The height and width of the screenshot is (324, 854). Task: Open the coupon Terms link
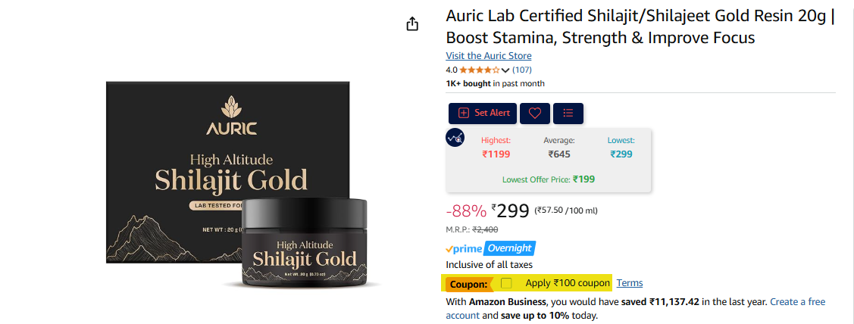(630, 283)
